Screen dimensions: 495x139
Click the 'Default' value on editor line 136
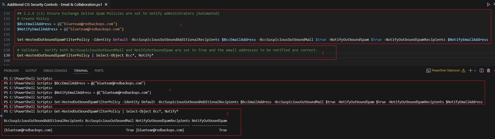[120, 39]
